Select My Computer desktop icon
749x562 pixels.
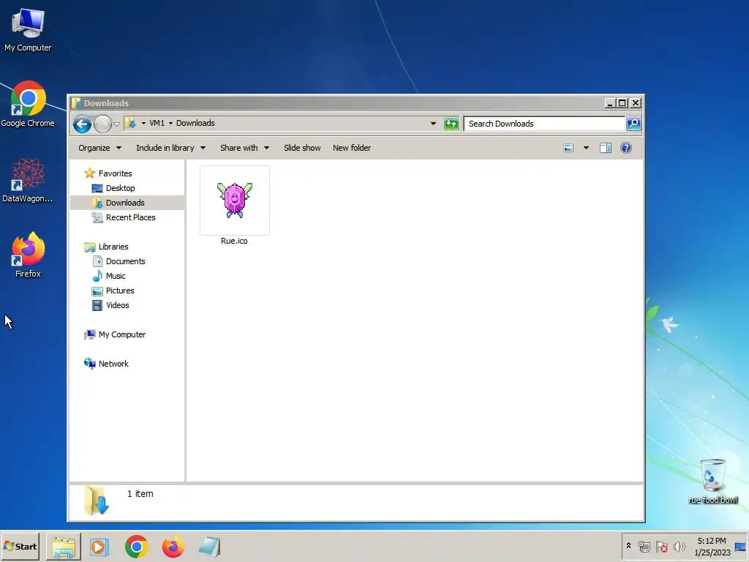[x=28, y=29]
